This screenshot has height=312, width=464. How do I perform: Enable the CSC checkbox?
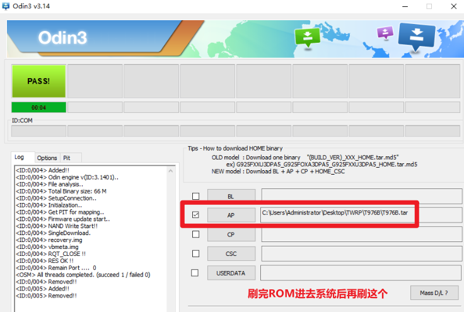[195, 253]
